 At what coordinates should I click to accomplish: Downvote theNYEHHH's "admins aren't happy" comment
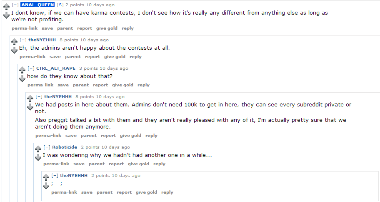14,50
